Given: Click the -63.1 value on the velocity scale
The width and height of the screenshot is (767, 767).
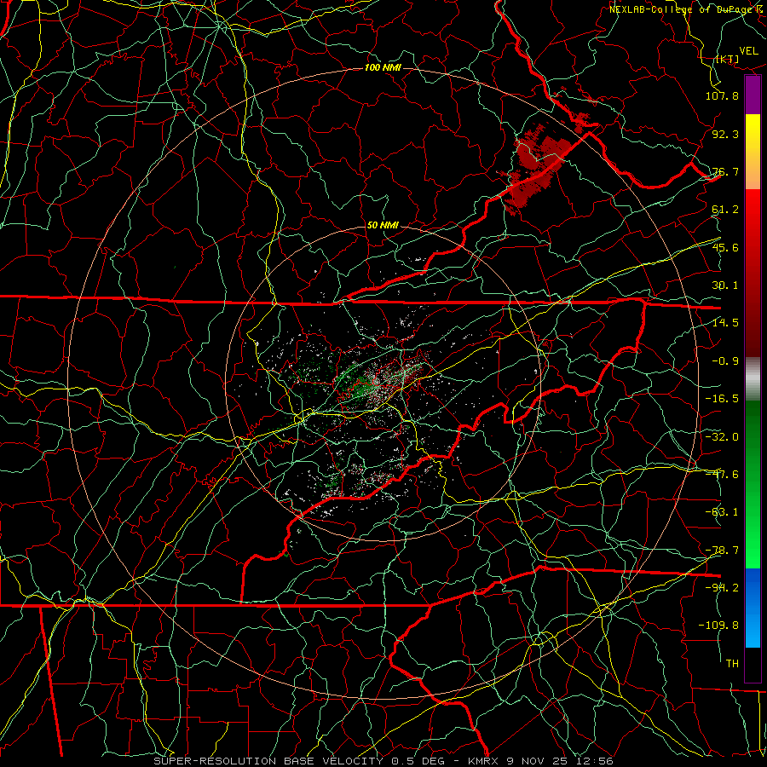Looking at the screenshot, I should click(722, 512).
